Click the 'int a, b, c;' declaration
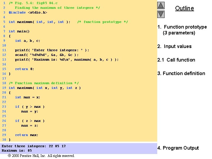Screen dimensions: 212x159 tap(28, 41)
